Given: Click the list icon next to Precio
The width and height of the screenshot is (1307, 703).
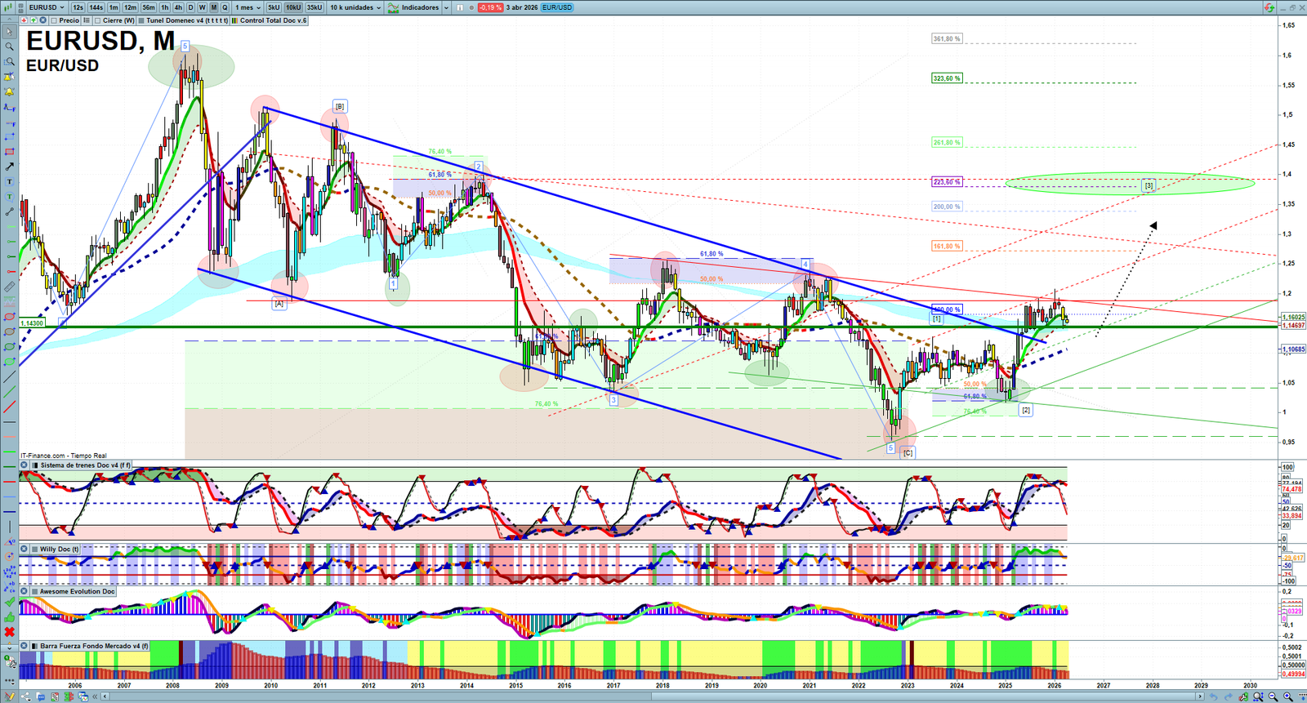Looking at the screenshot, I should (87, 20).
